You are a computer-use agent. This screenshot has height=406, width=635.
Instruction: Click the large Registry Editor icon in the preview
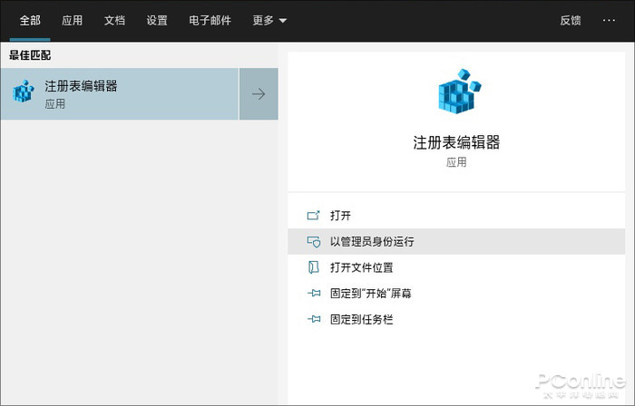(459, 92)
